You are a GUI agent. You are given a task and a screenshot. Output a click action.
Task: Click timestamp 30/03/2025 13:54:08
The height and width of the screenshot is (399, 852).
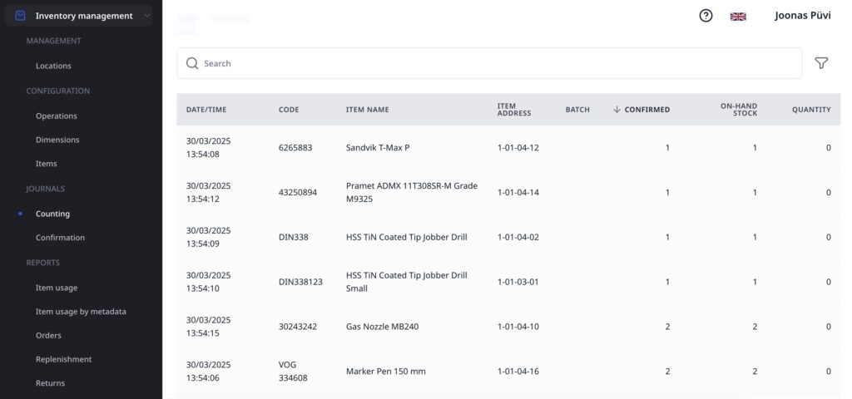(209, 148)
